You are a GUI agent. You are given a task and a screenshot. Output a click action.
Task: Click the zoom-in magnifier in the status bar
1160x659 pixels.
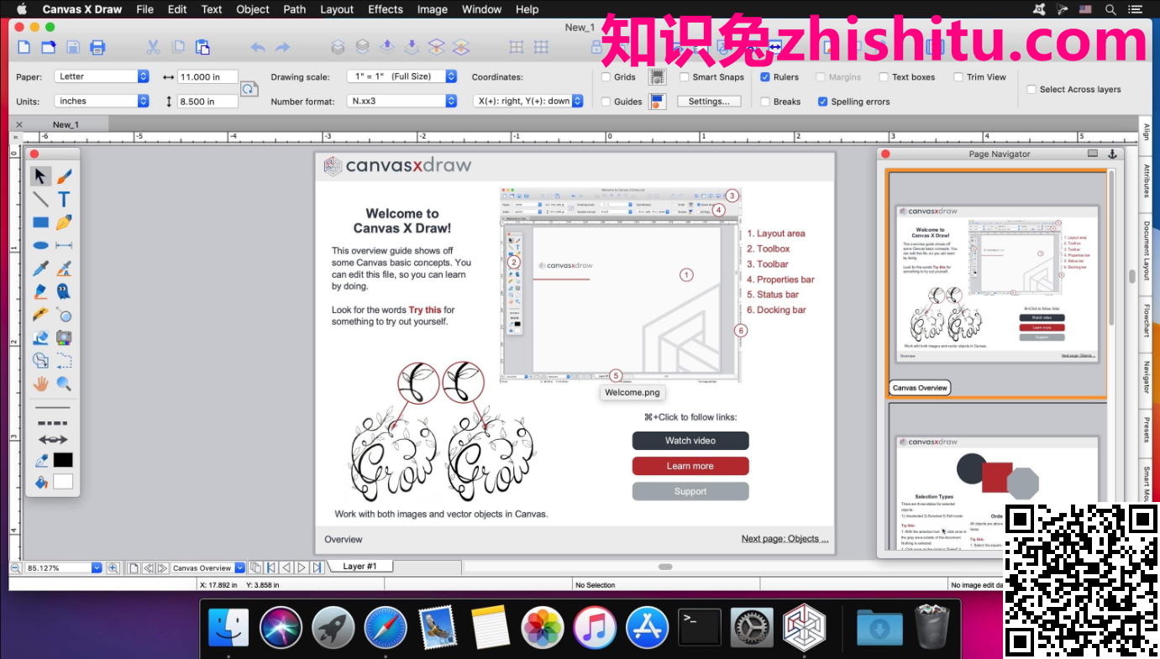tap(113, 568)
